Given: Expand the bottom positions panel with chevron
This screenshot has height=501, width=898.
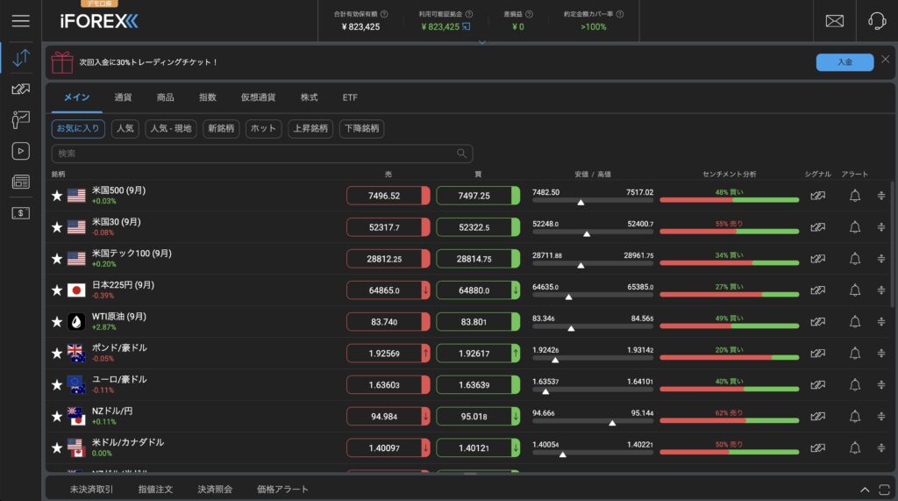Looking at the screenshot, I should [865, 490].
